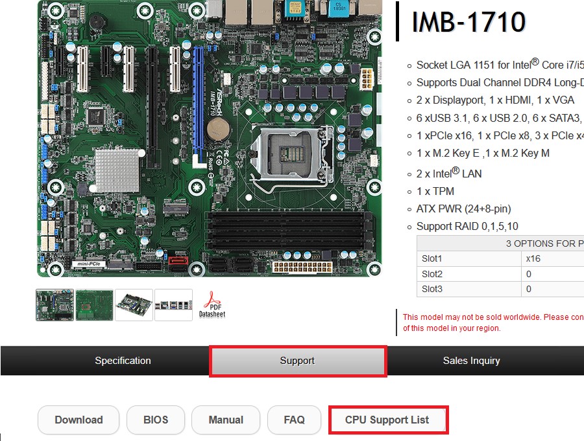
Task: Click the '1 x TPM' feature line
Action: pyautogui.click(x=435, y=191)
